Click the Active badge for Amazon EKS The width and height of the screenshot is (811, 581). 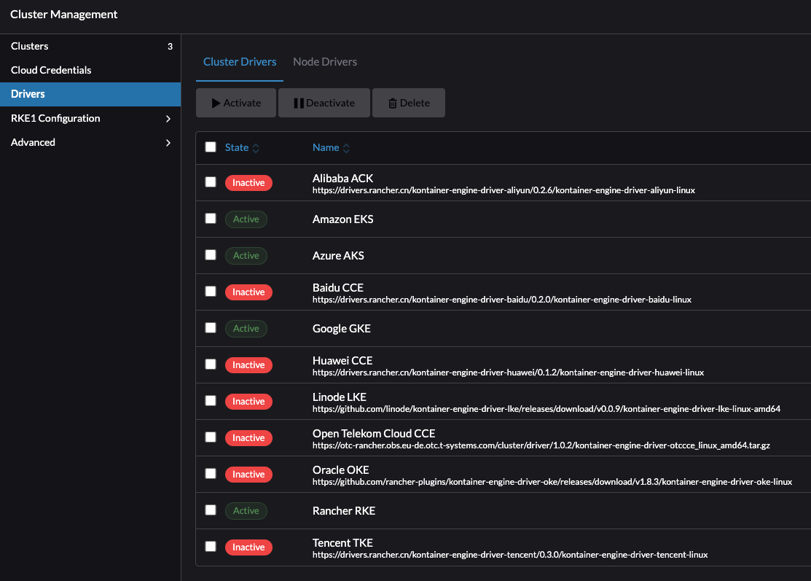point(246,219)
